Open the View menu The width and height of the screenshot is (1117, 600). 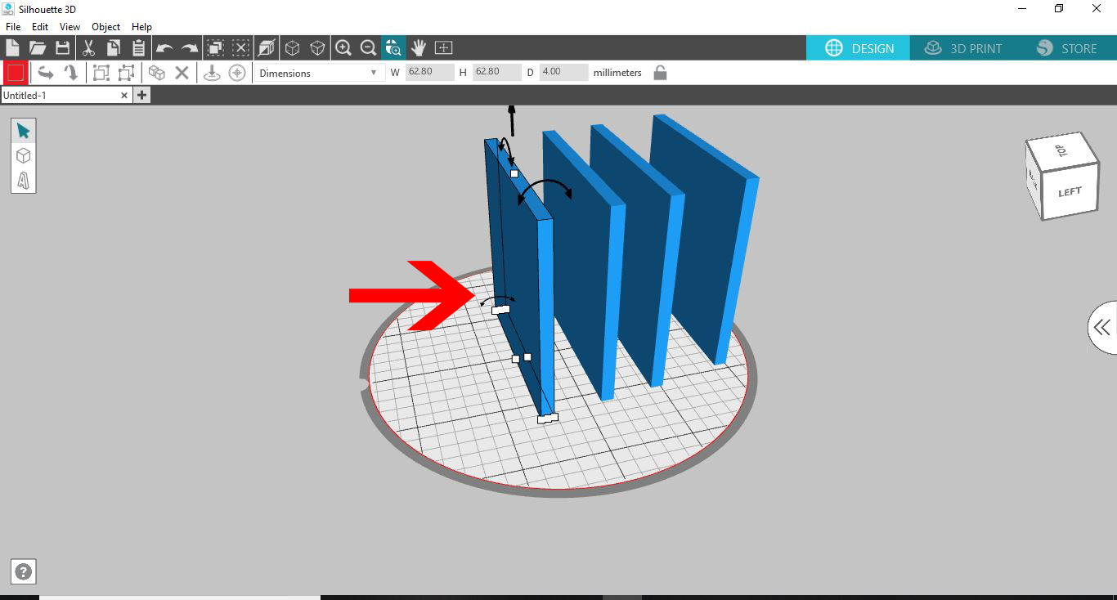pos(70,27)
